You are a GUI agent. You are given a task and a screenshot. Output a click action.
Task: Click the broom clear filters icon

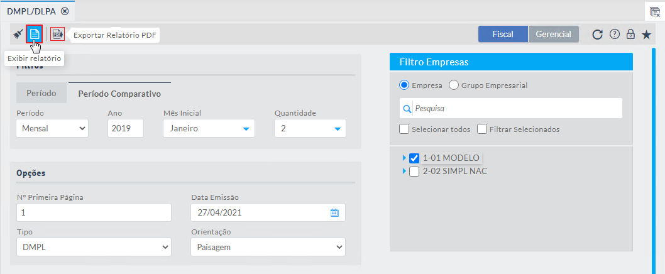click(x=18, y=34)
